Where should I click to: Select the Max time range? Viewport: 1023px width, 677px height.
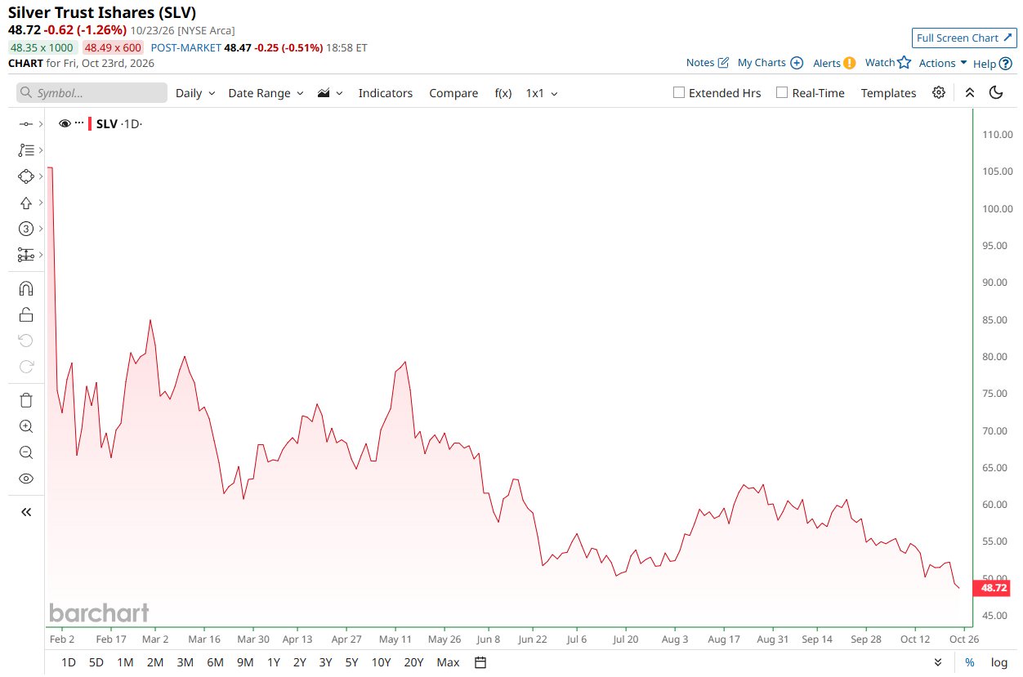[448, 662]
